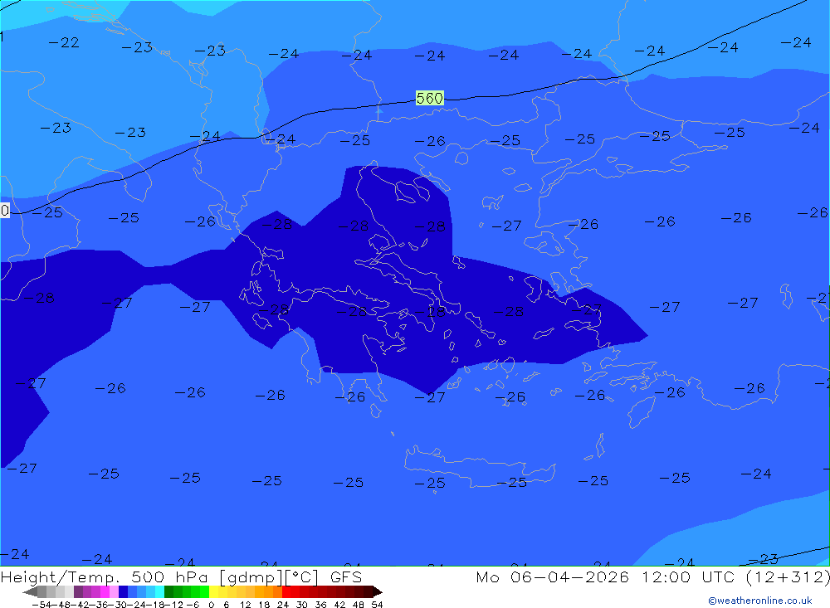Select the pink swatch just left of dark blue
The height and width of the screenshot is (608, 830).
tap(114, 592)
